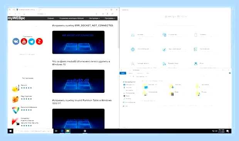Open the Network & Internet globe icon
The height and width of the screenshot is (141, 239).
[x=133, y=49]
